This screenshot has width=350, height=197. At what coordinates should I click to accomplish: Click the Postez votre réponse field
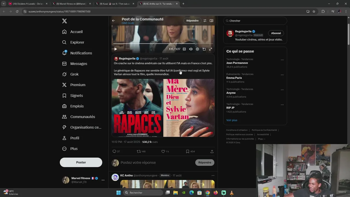click(157, 163)
